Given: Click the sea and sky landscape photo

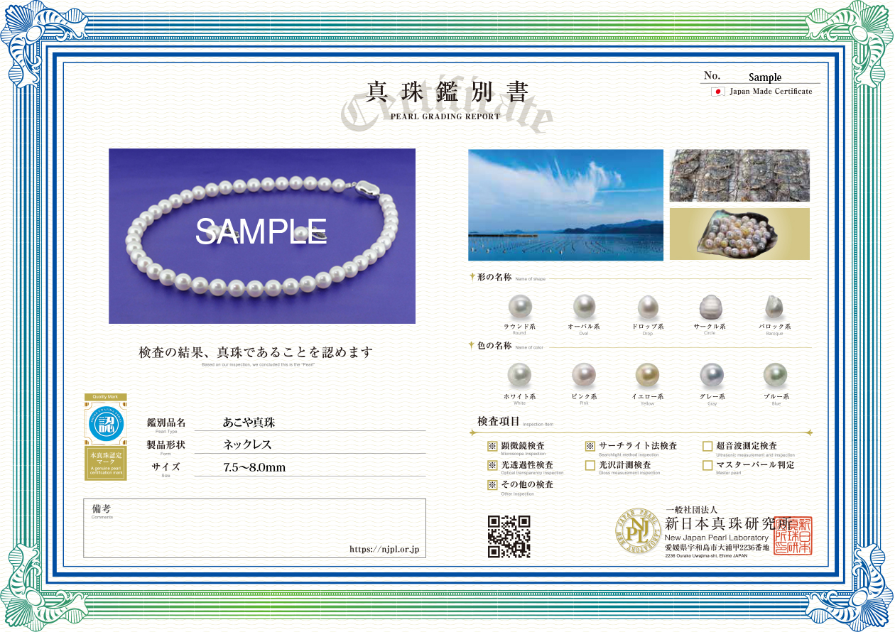Looking at the screenshot, I should (x=565, y=205).
